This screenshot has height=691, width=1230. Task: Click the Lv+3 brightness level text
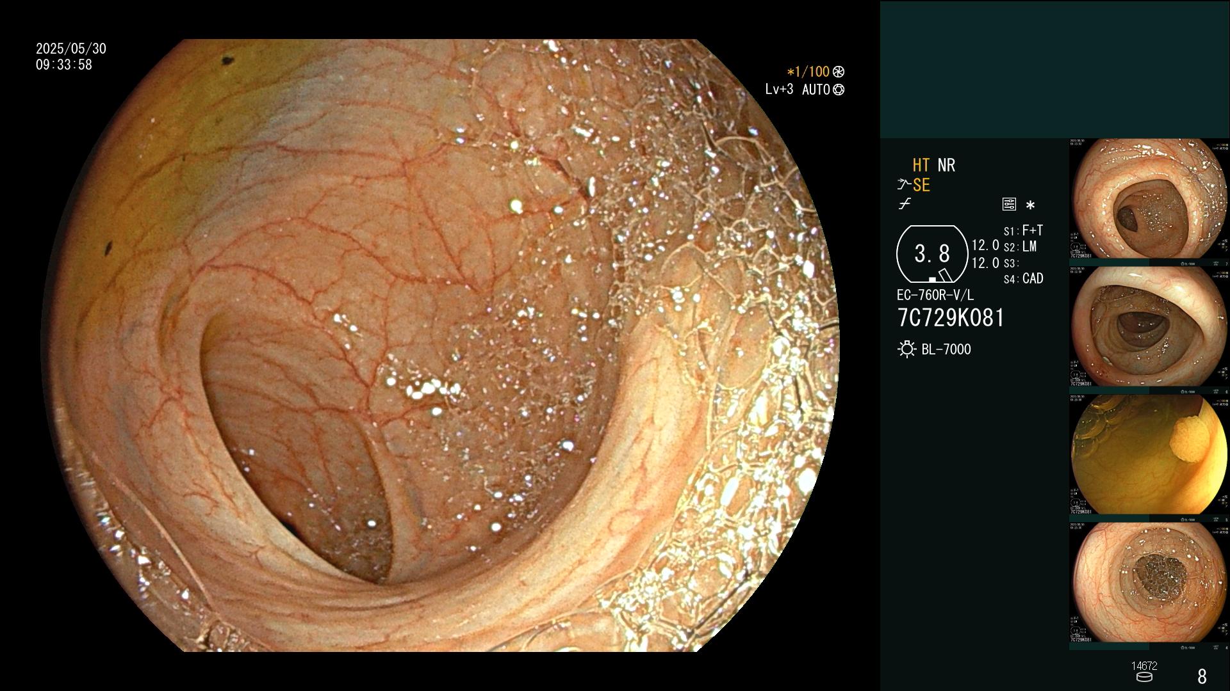779,89
